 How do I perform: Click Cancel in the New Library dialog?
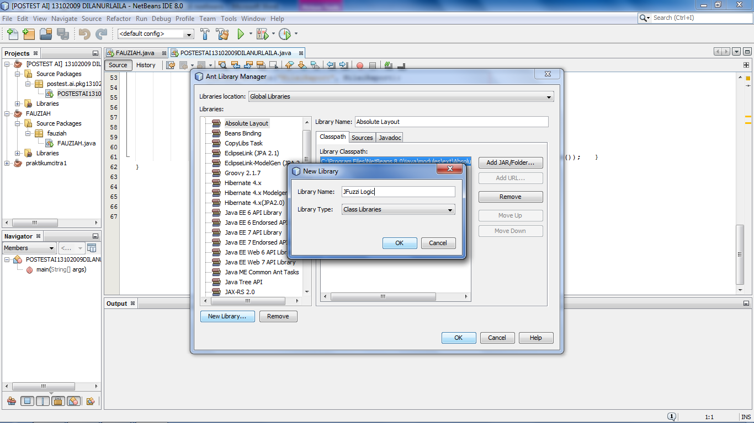(x=438, y=243)
